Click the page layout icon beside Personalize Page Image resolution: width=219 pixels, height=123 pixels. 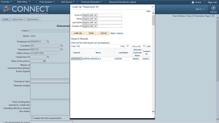(x=213, y=16)
